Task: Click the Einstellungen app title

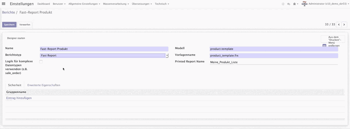Action: (22, 4)
